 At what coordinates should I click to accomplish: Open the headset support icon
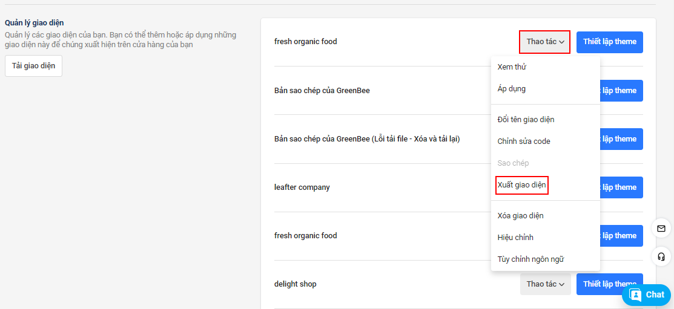[x=661, y=256]
